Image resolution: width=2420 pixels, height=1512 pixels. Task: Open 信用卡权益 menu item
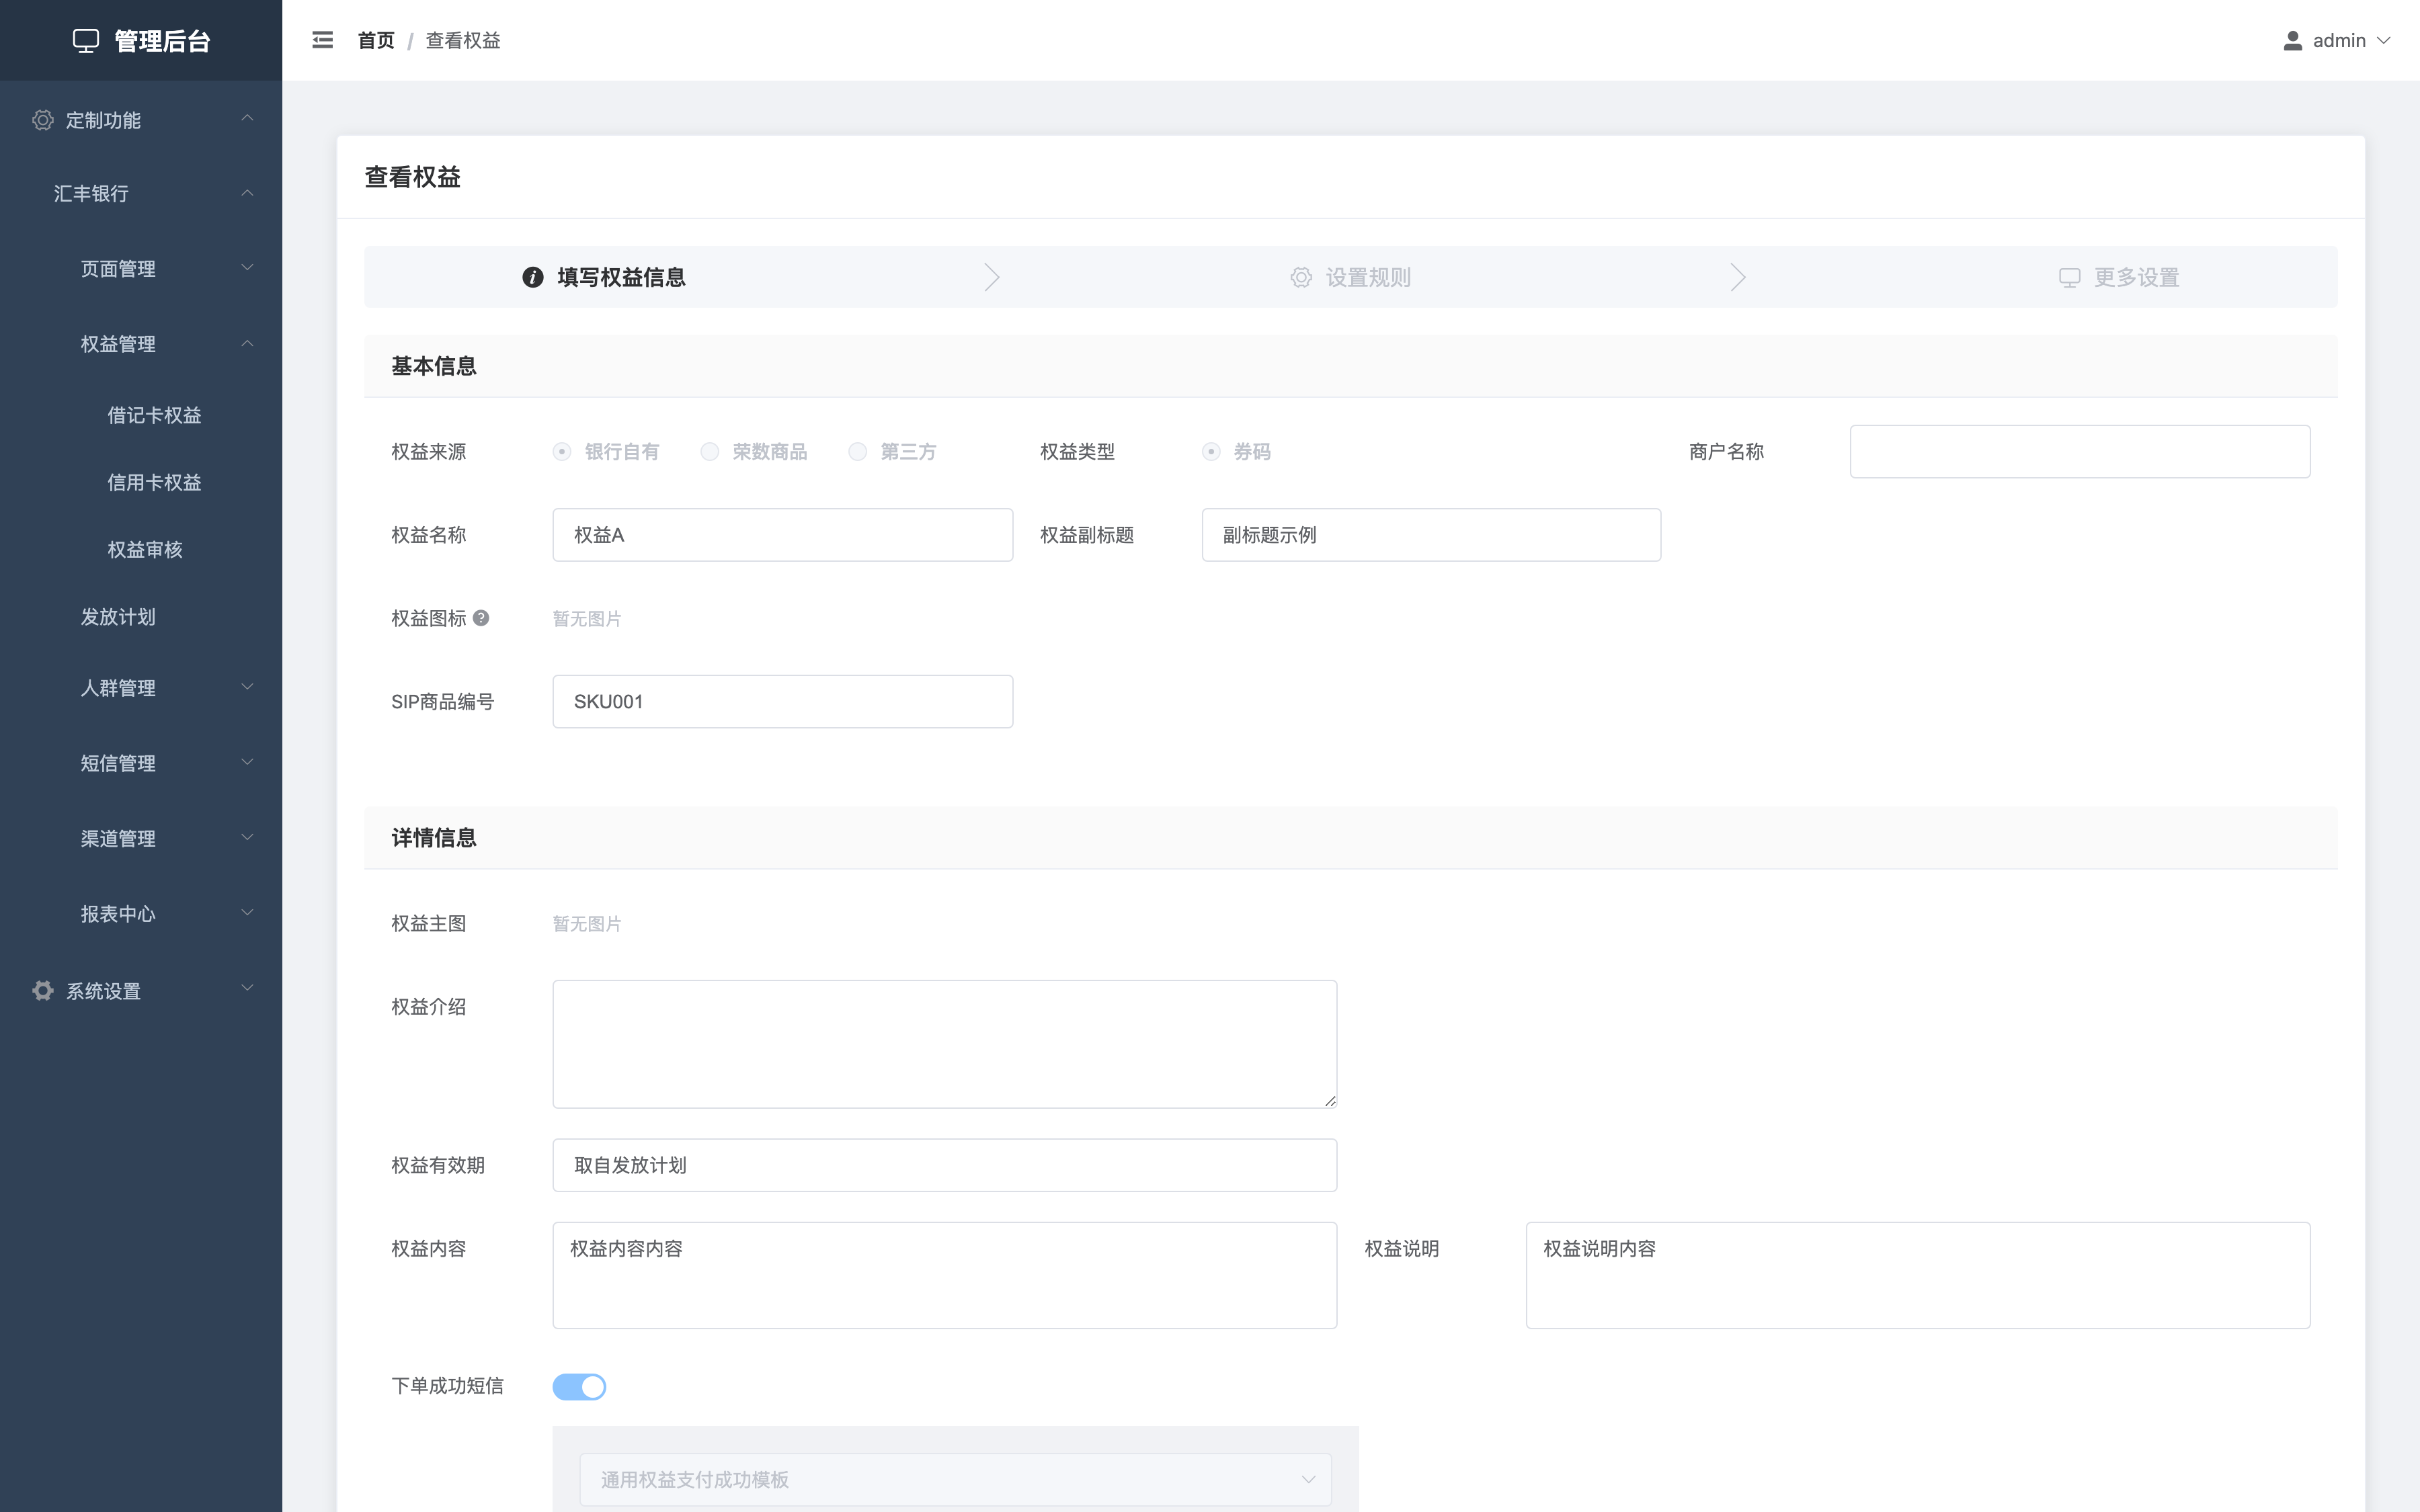154,482
